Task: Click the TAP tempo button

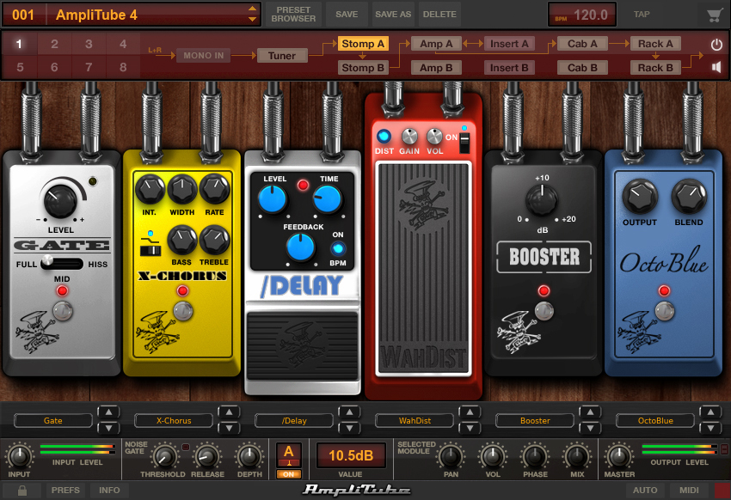Action: tap(642, 14)
